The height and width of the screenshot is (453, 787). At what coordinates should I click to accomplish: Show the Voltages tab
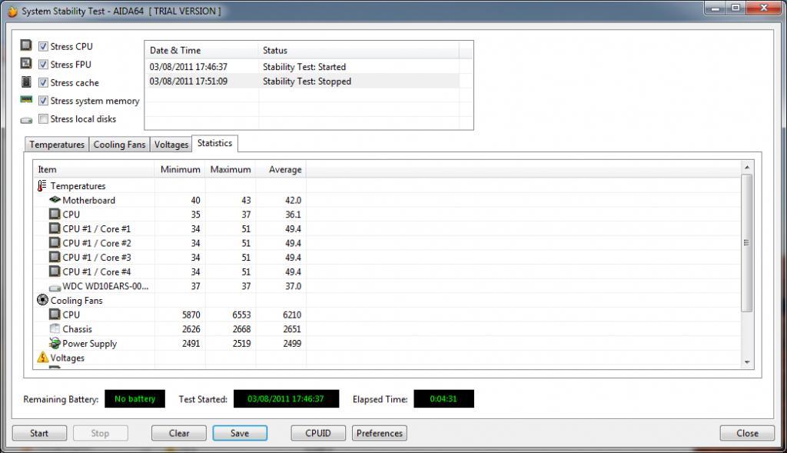tap(171, 145)
